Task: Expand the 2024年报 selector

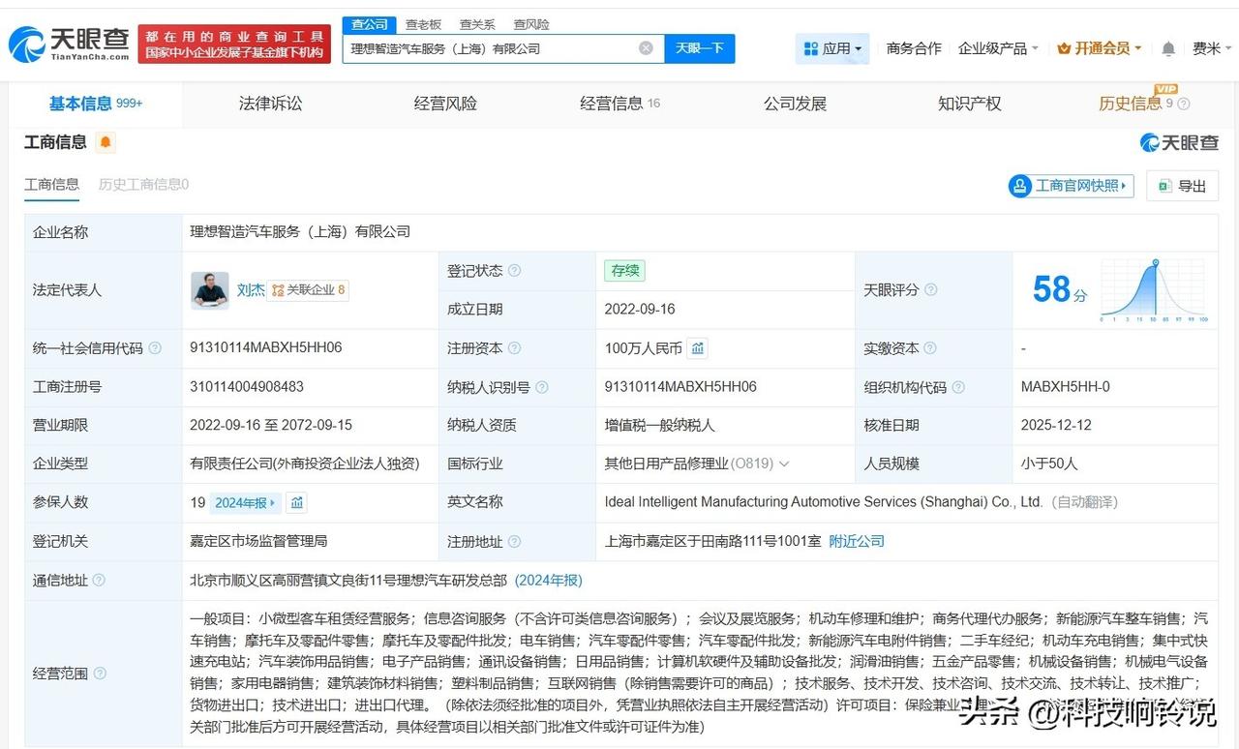Action: tap(247, 502)
